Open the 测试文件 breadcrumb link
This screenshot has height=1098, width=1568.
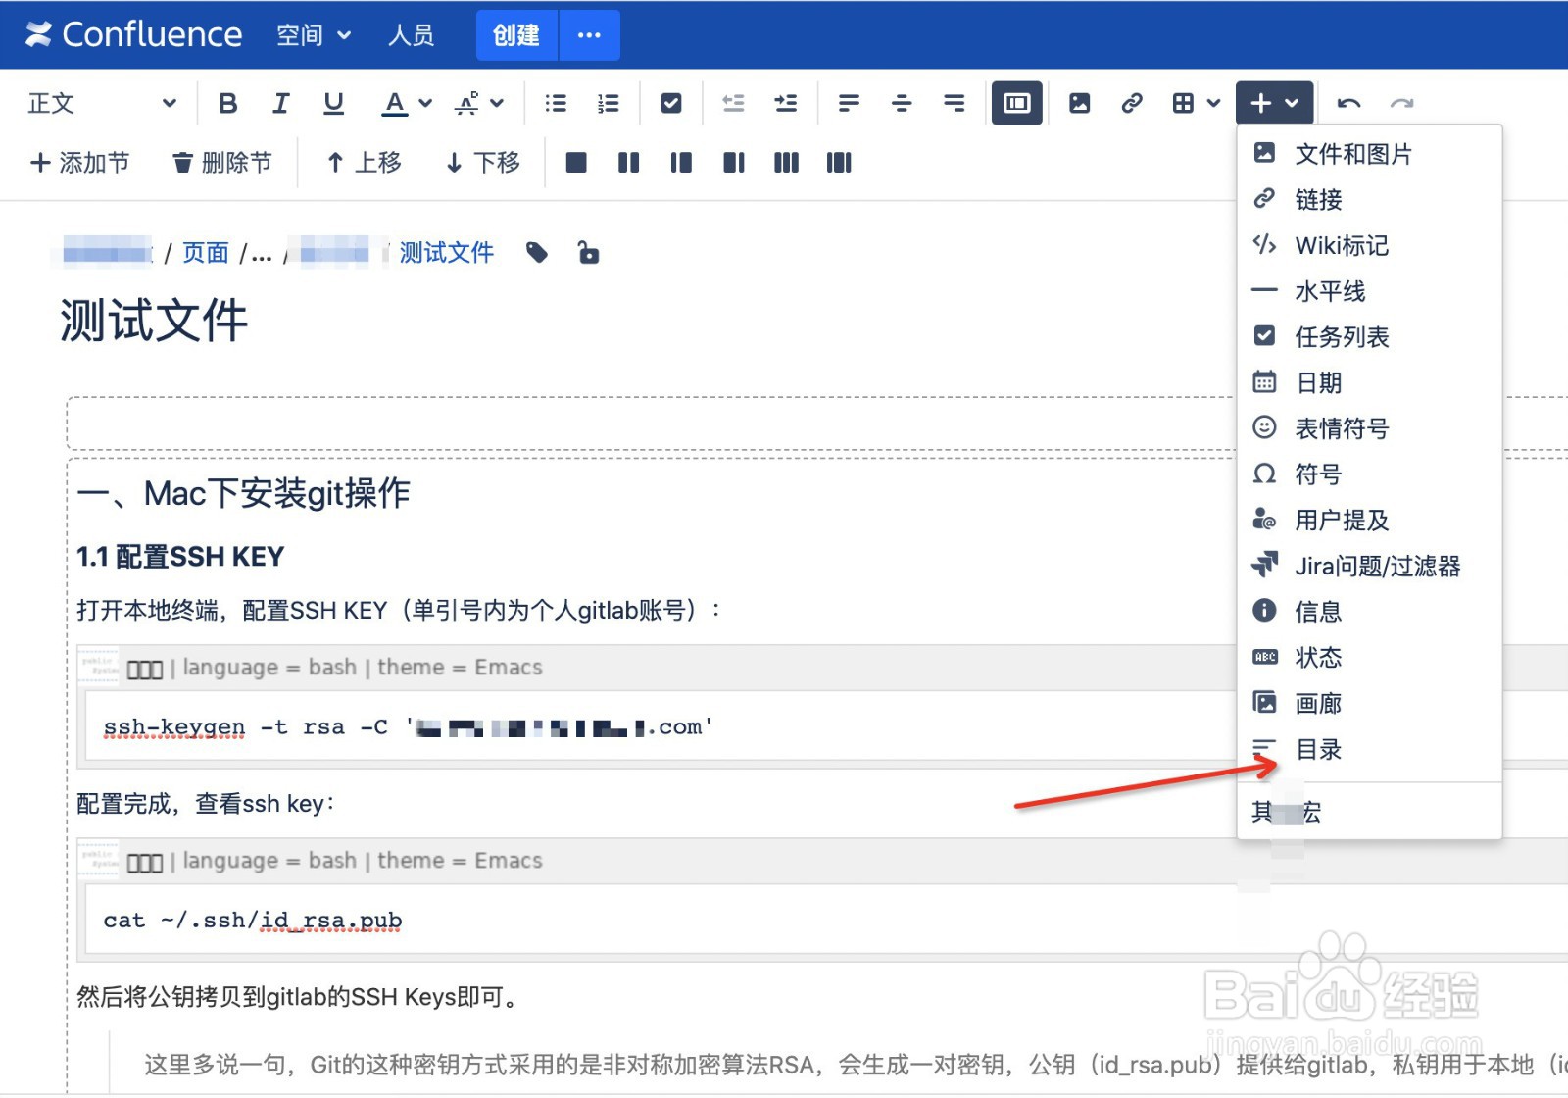click(446, 252)
